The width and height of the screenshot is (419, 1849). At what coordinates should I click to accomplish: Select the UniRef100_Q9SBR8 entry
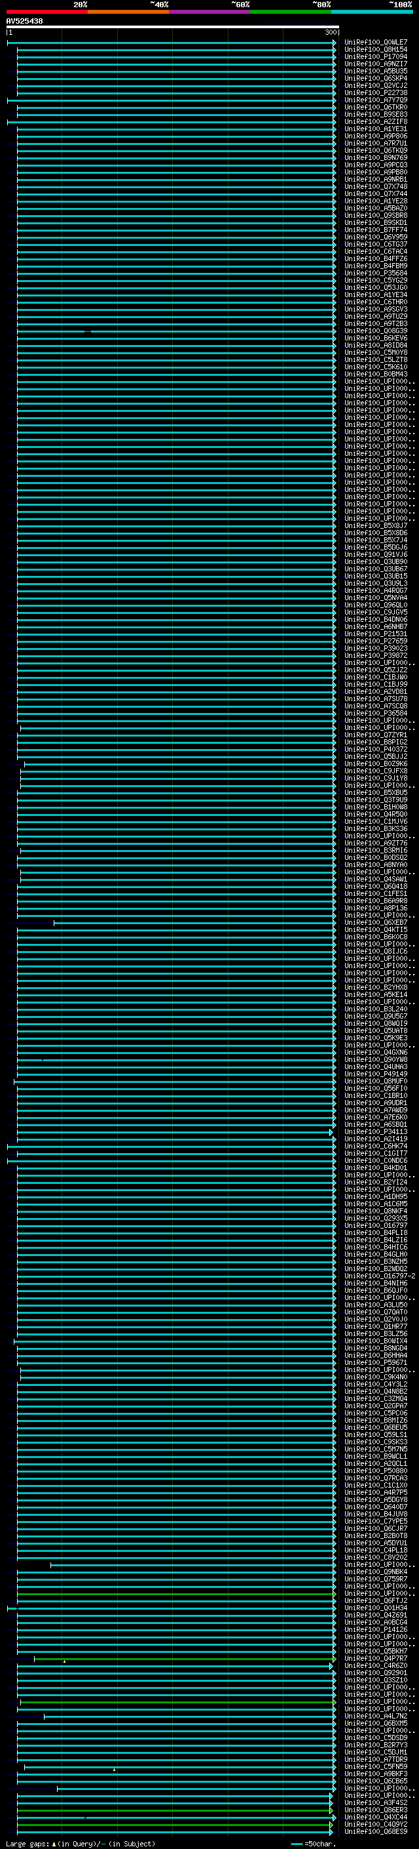tap(376, 215)
